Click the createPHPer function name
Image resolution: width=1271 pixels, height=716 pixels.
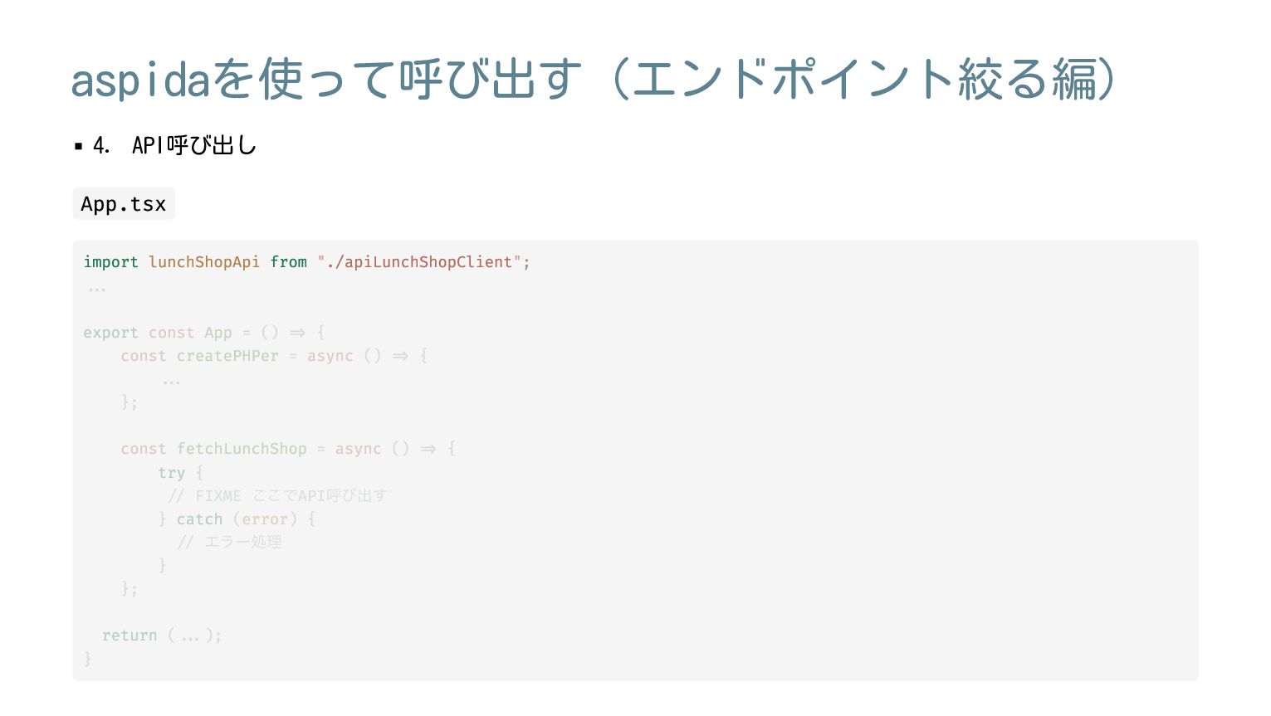pos(227,356)
